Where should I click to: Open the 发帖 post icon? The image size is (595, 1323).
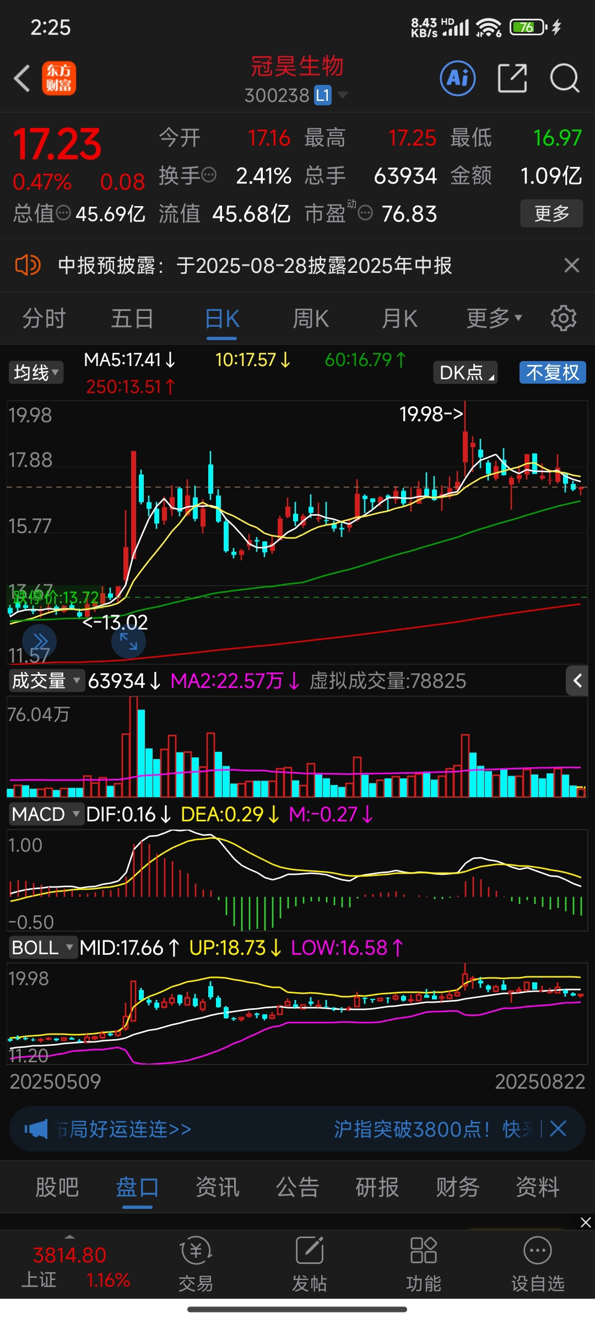[310, 1264]
